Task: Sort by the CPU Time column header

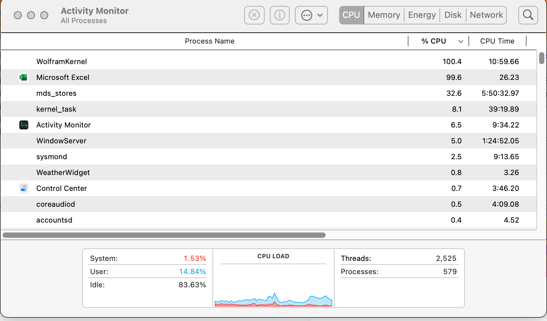Action: coord(497,41)
